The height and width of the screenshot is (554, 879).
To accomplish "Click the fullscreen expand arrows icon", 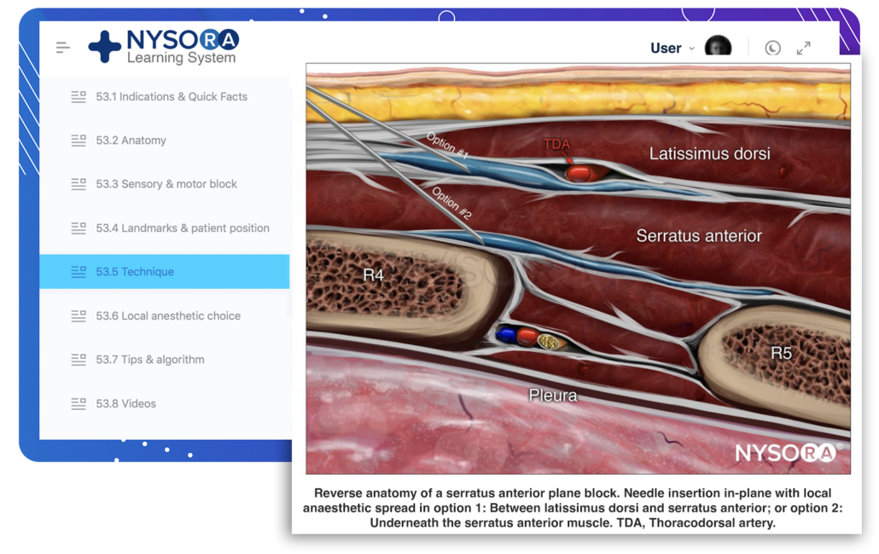I will (803, 48).
